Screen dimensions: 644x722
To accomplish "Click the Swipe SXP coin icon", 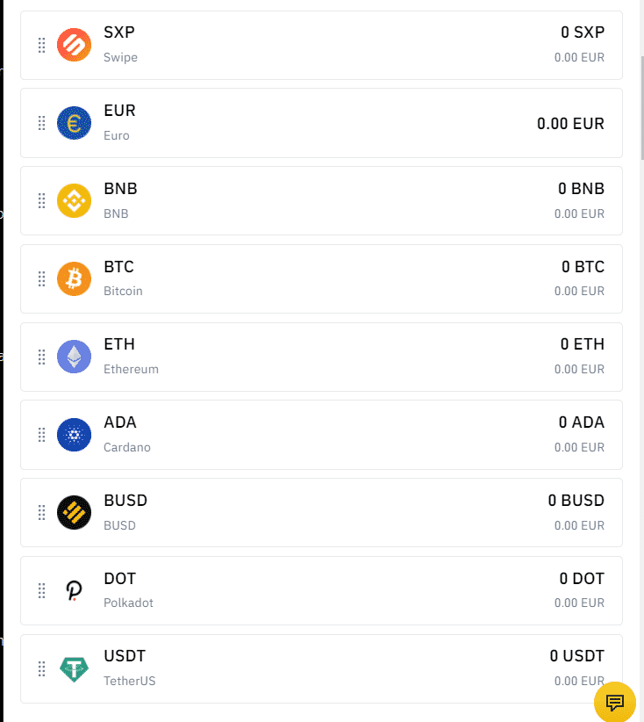I will point(74,45).
